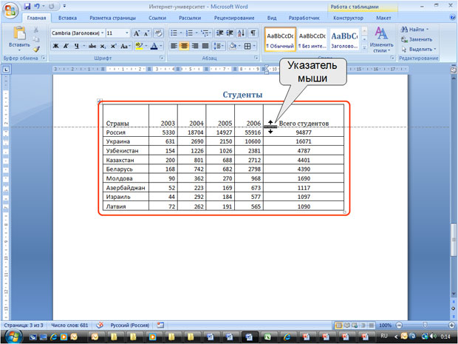Apply a bulleted list

174,33
